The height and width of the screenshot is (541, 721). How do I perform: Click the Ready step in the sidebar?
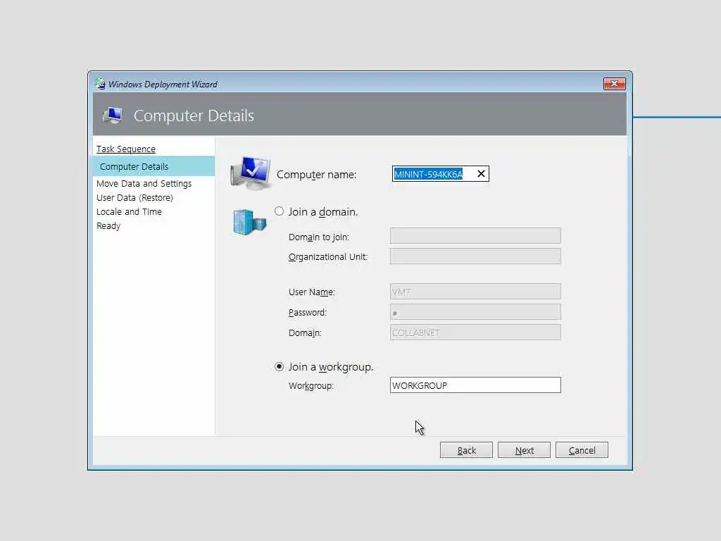tap(108, 226)
